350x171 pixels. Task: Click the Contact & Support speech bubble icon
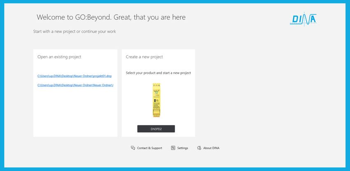pos(133,148)
